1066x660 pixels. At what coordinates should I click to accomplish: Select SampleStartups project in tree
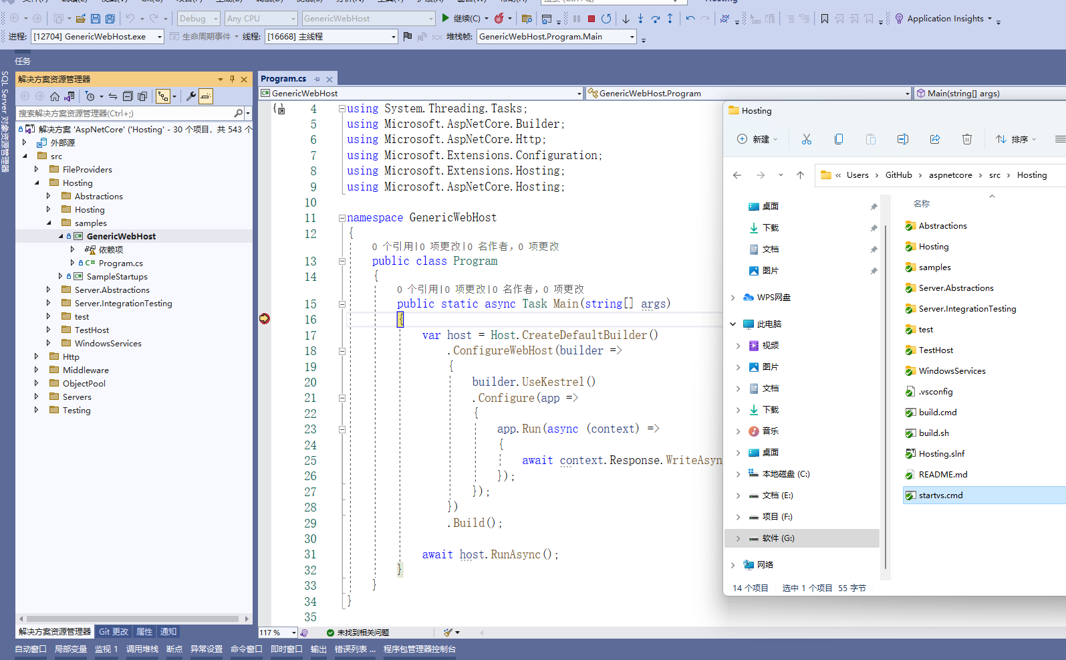coord(117,277)
